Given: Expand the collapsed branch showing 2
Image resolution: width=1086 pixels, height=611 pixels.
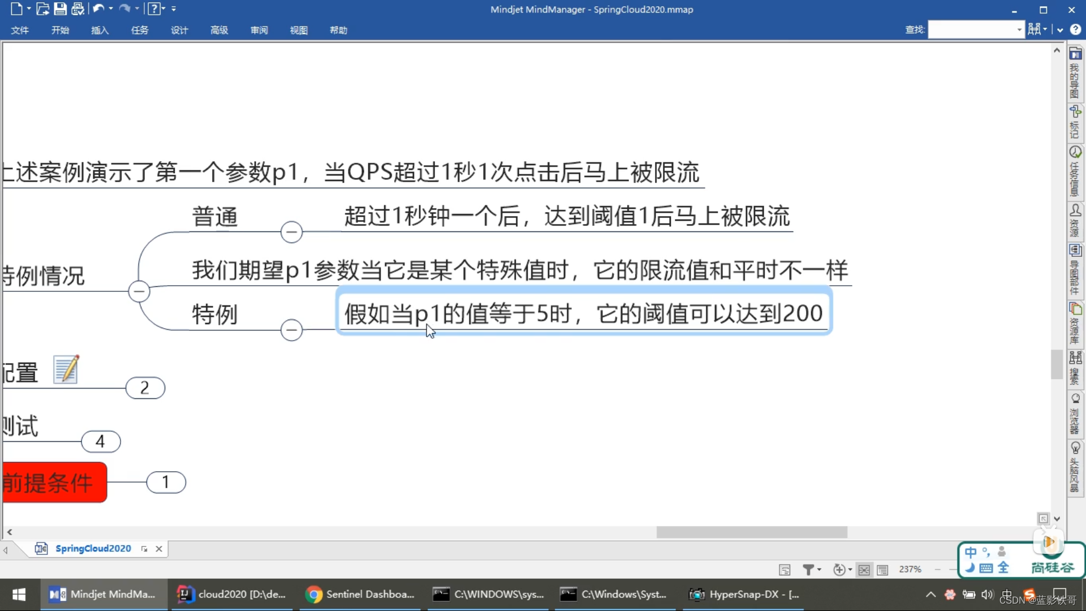Looking at the screenshot, I should click(145, 388).
